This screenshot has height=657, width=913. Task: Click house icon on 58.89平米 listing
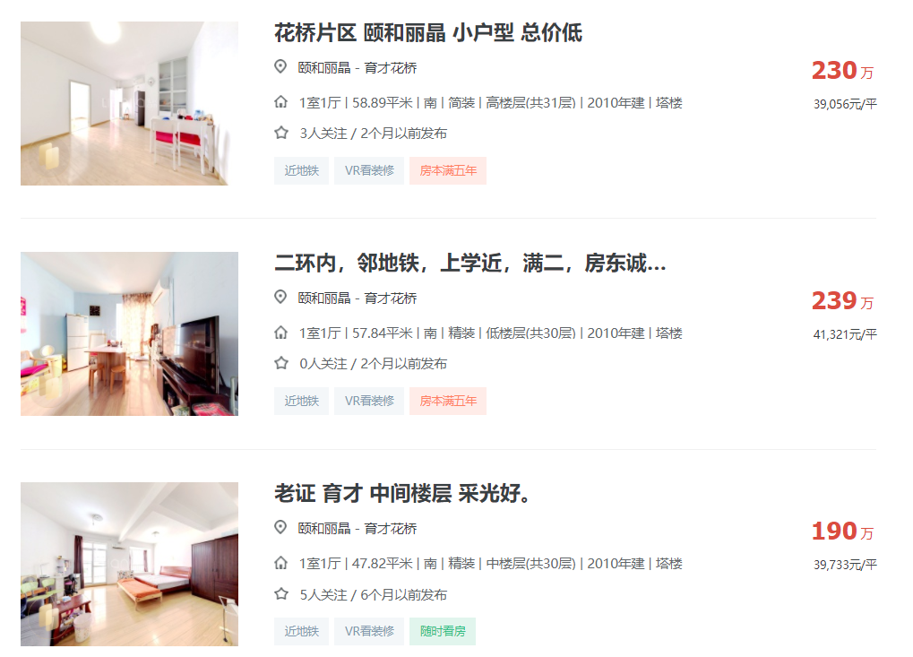pyautogui.click(x=280, y=102)
